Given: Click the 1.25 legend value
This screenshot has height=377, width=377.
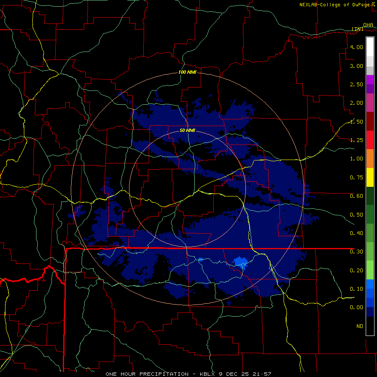Looking at the screenshot, I should [356, 140].
